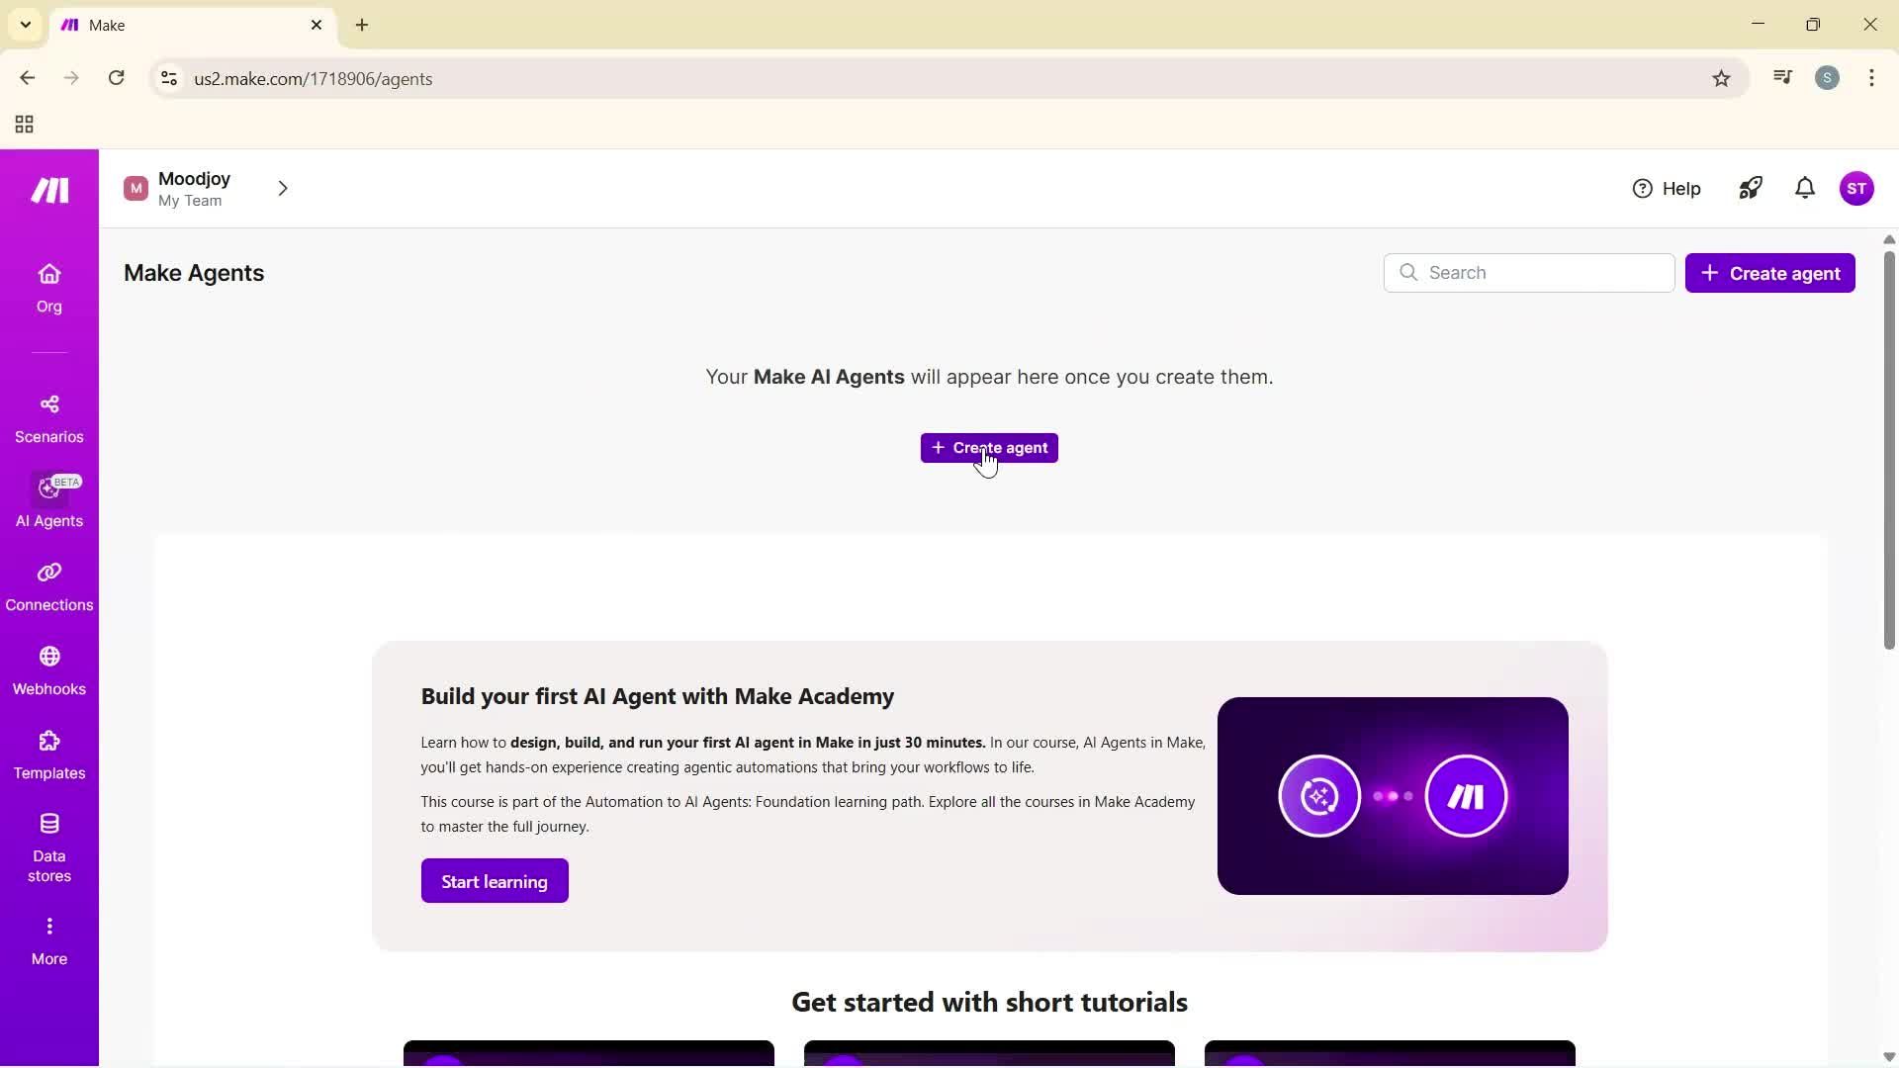Screen dimensions: 1899x1068
Task: Open the Data stores sidebar item
Action: click(49, 847)
